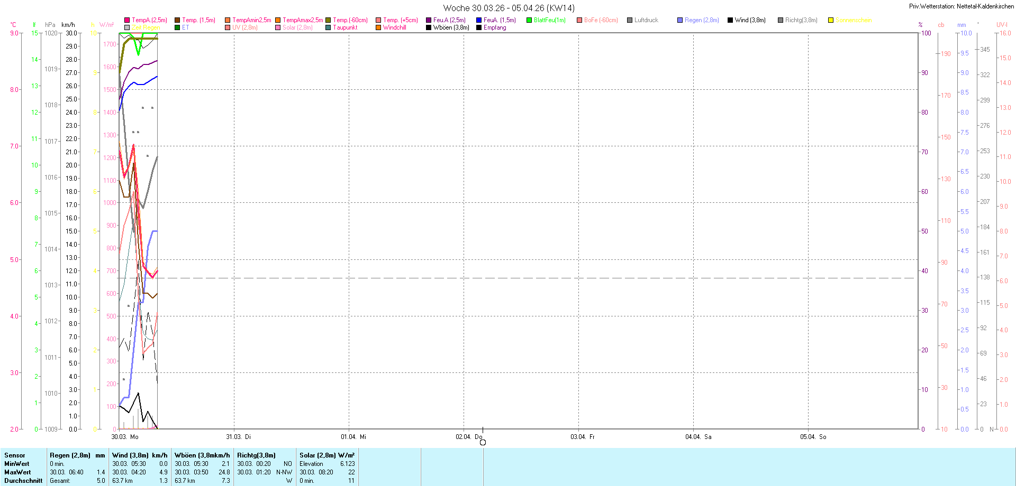Click the purple Feu.A (2,5m) legend square
Screen dimensions: 1016x486
click(429, 21)
